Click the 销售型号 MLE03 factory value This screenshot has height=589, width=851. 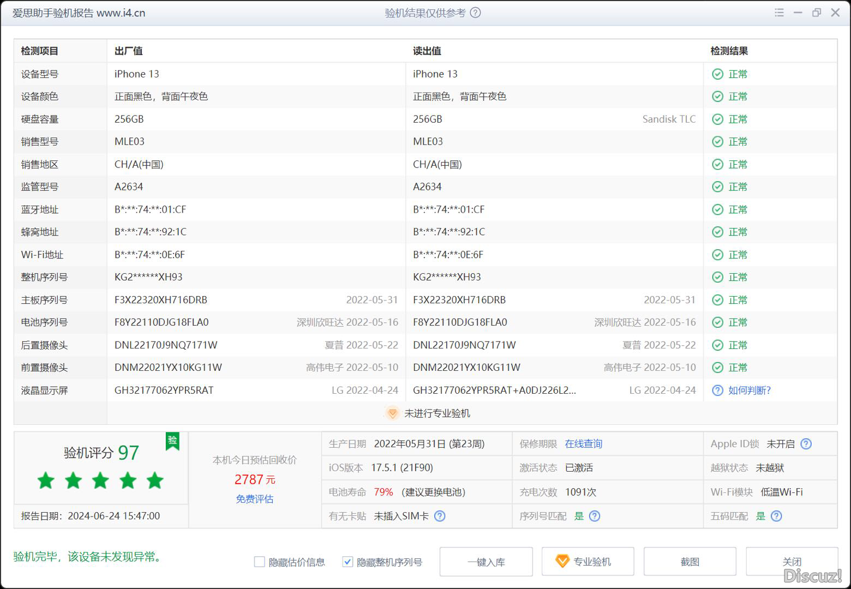coord(129,142)
